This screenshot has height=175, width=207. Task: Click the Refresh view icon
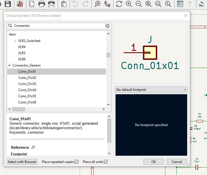click(119, 4)
